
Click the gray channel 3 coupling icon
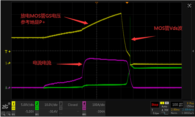pos(61,108)
